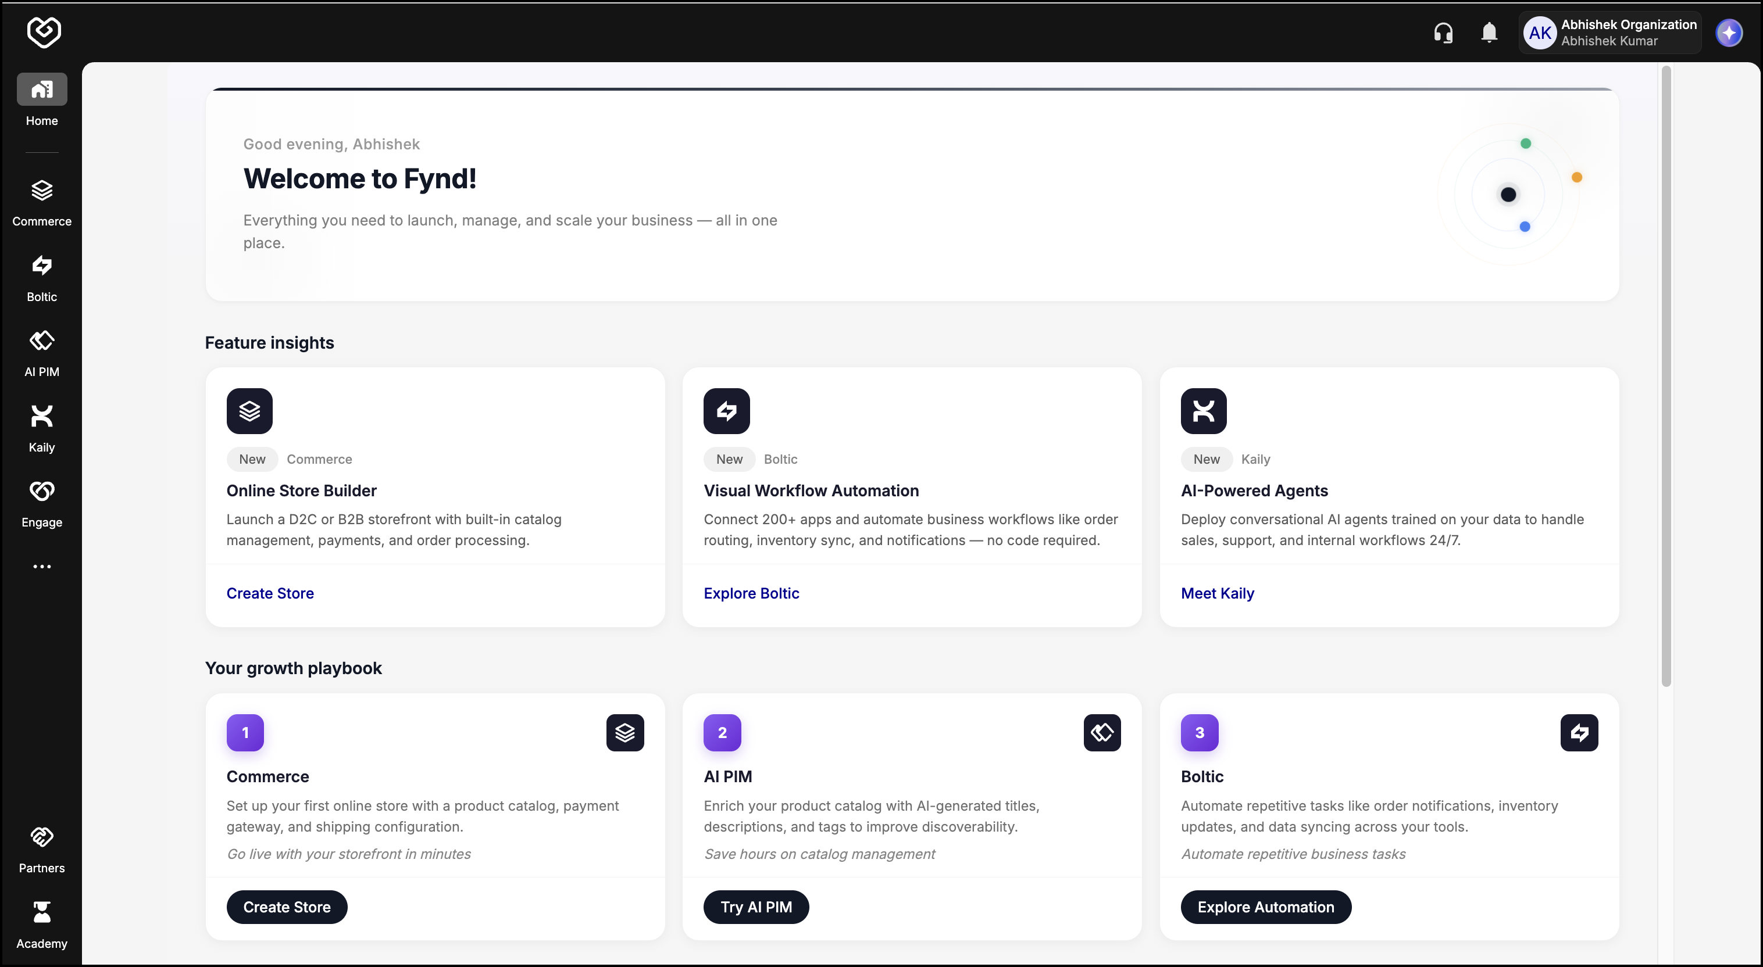Viewport: 1763px width, 967px height.
Task: Click the Welcome to Fynd! heading
Action: pos(359,178)
